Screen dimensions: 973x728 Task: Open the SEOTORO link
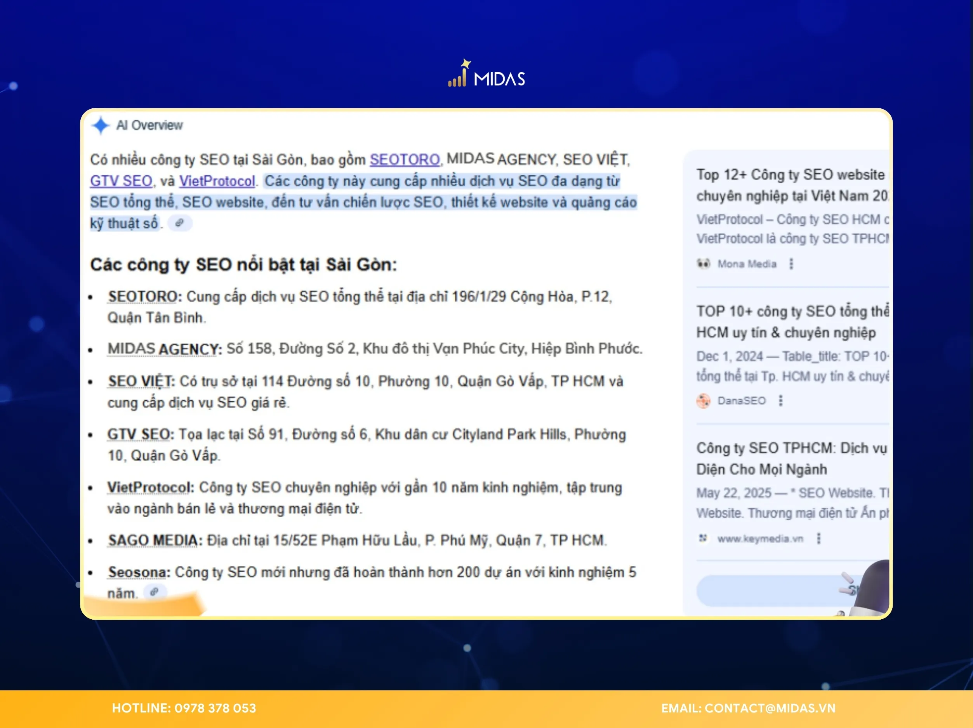click(404, 160)
